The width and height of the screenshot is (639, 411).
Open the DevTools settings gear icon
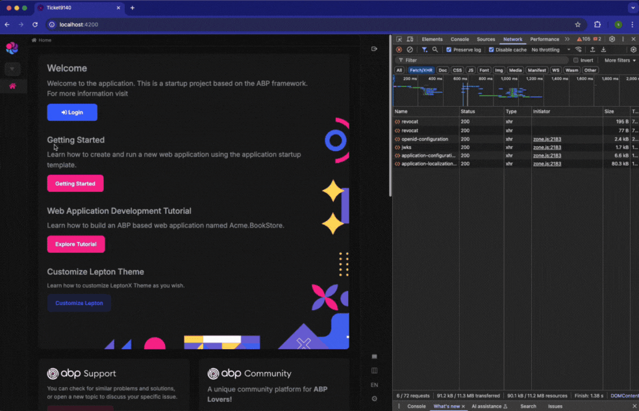pyautogui.click(x=612, y=40)
